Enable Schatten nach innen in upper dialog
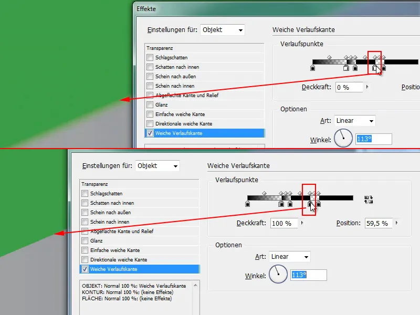Screen dimensions: 420x315 (x=150, y=67)
